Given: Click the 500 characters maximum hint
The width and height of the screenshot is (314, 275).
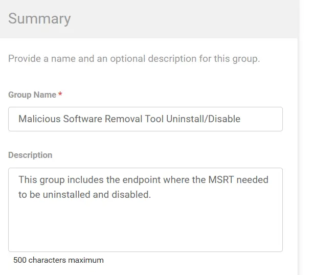Looking at the screenshot, I should coord(58,260).
